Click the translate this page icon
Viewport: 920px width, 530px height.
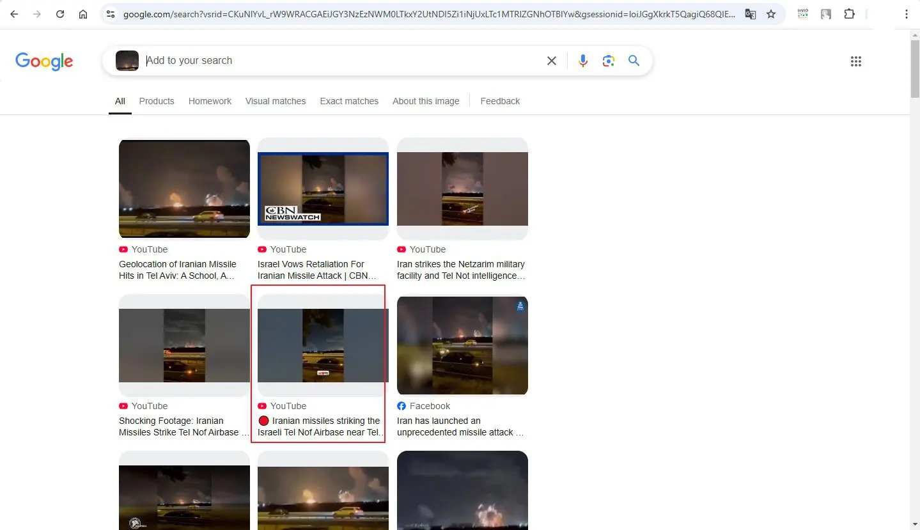click(751, 14)
